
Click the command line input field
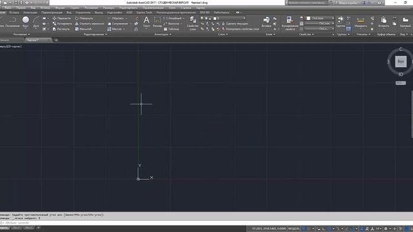point(206,223)
